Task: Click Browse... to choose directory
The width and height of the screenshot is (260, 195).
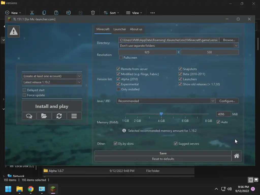Action: pyautogui.click(x=229, y=40)
